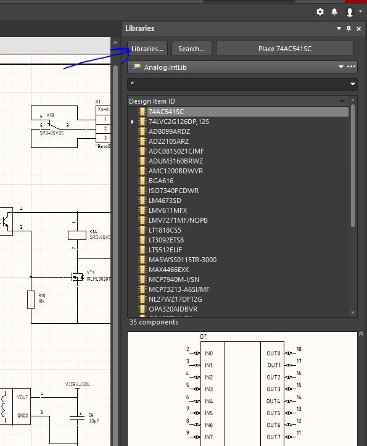Expand the user account dropdown arrow

point(360,11)
